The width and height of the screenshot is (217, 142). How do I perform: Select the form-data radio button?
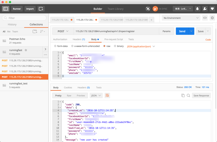(x=55, y=46)
